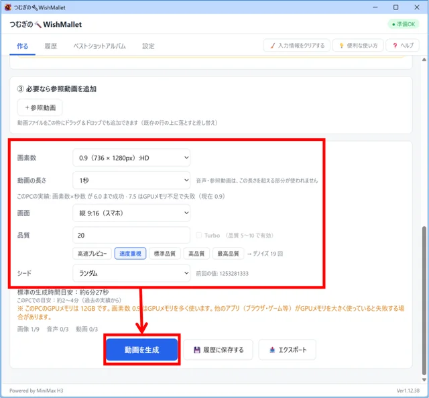The image size is (429, 398).
Task: Click the red question mark help icon
Action: coord(395,46)
